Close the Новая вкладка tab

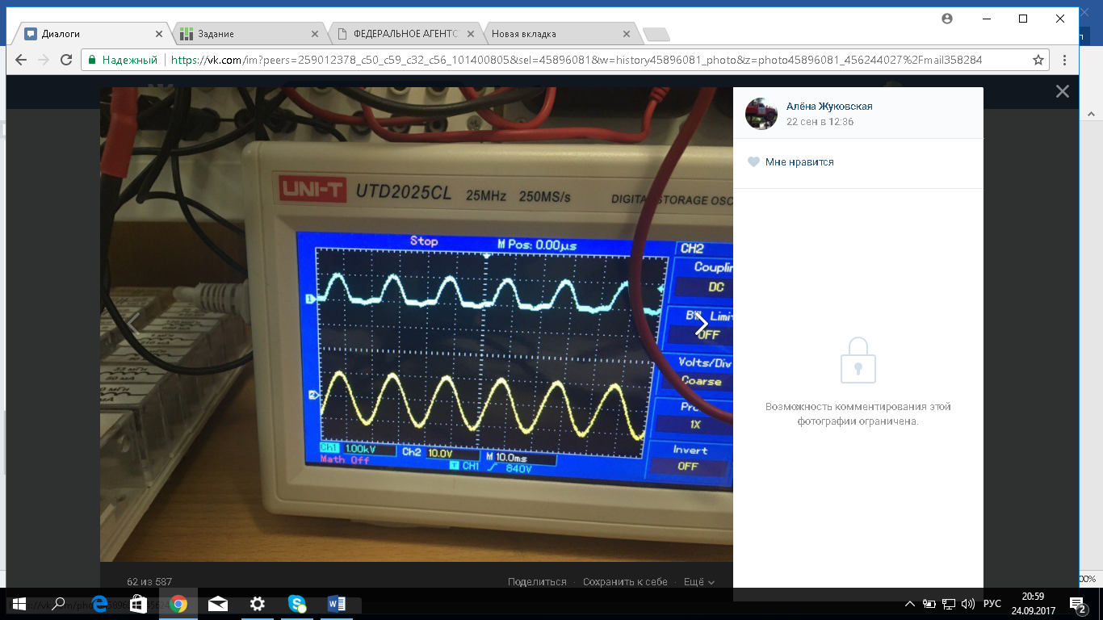(x=627, y=34)
